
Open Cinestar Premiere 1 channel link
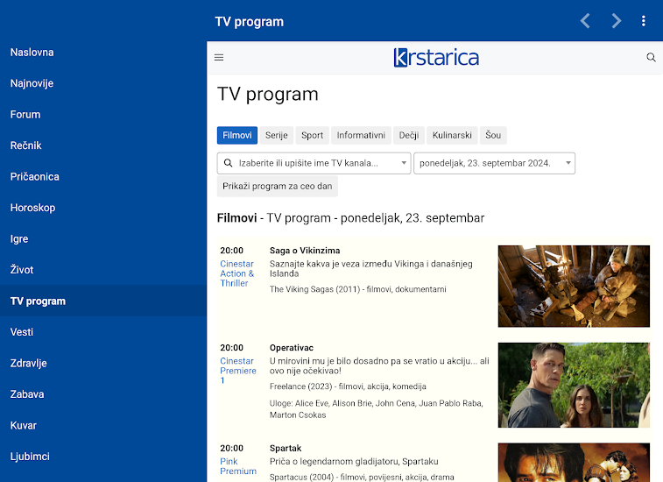click(237, 371)
